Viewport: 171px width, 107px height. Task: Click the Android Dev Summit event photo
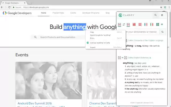pyautogui.click(x=49, y=81)
